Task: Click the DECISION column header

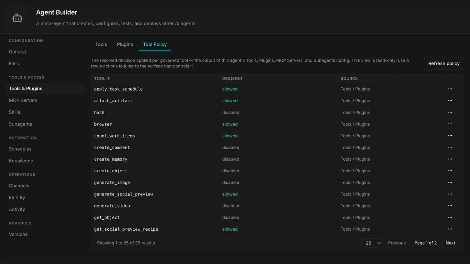Action: tap(232, 78)
